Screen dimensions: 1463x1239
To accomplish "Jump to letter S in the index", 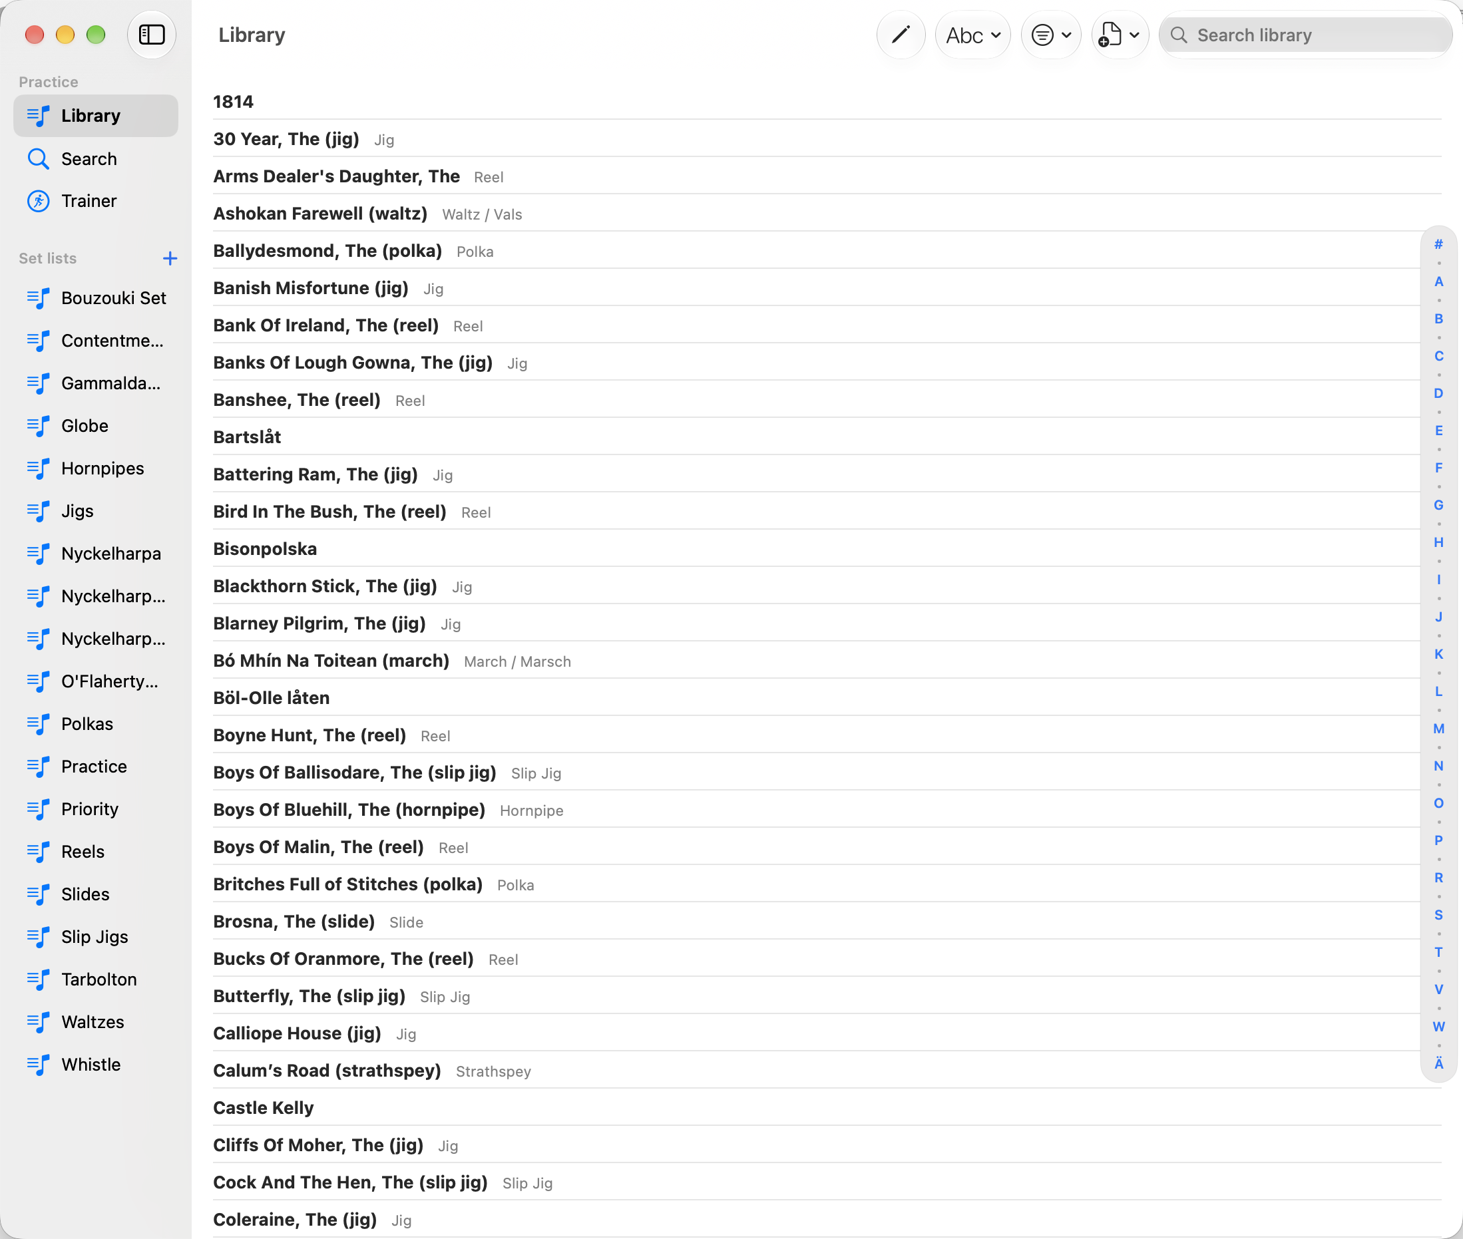I will tap(1438, 914).
